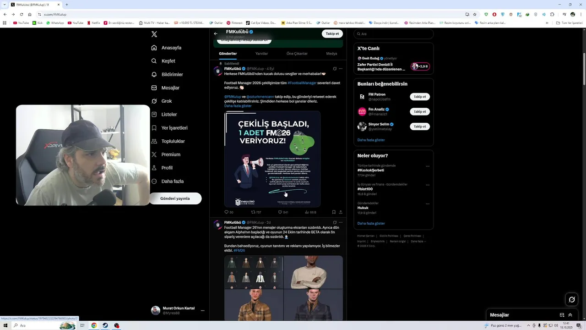This screenshot has width=586, height=330.
Task: Open Profil page
Action: pos(162,168)
